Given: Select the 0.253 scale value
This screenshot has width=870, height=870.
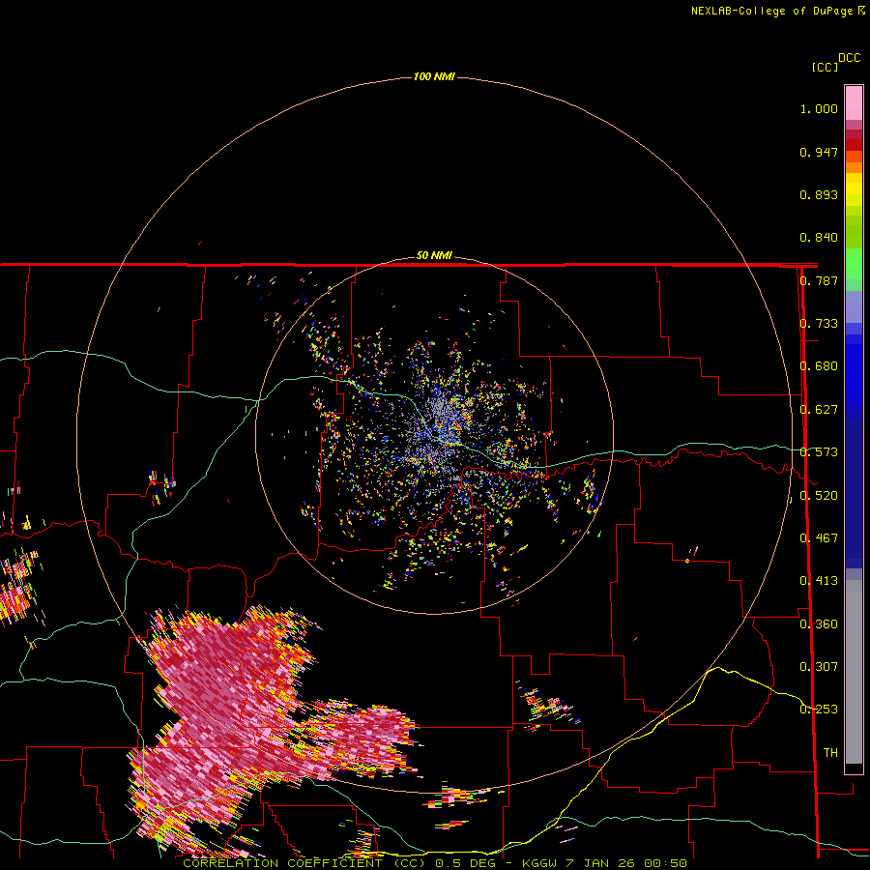Looking at the screenshot, I should click(x=819, y=710).
